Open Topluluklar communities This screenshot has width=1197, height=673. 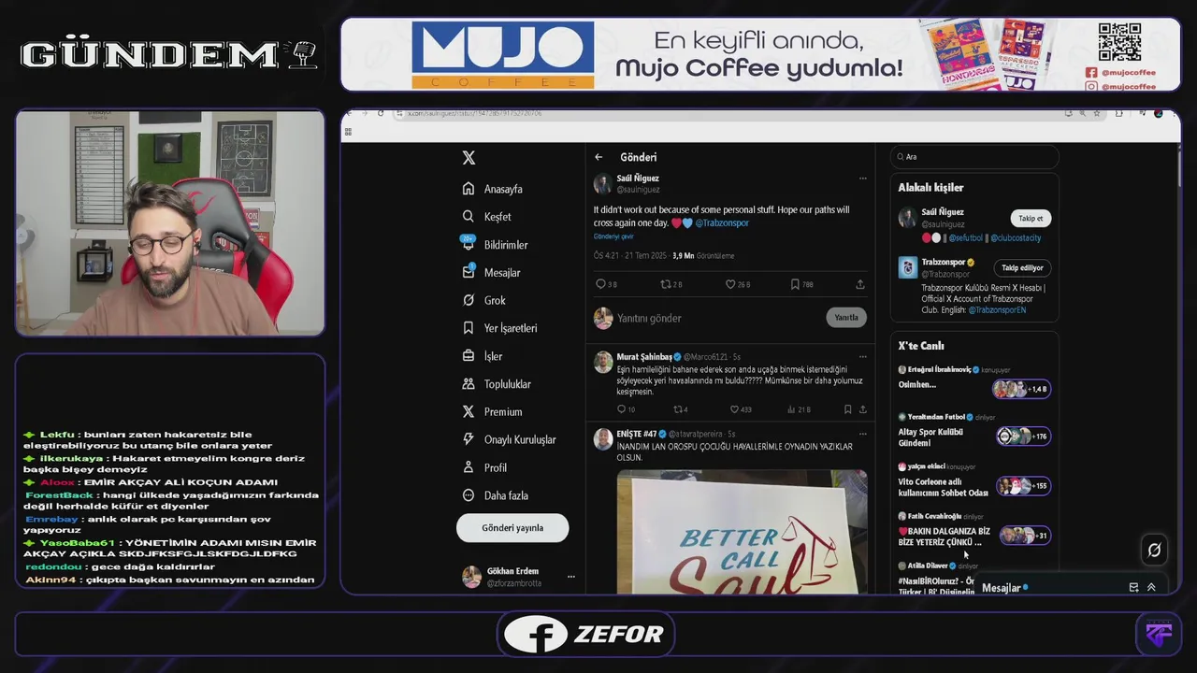497,384
